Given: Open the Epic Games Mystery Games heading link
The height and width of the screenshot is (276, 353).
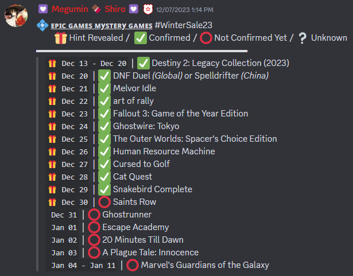Looking at the screenshot, I should click(x=102, y=26).
